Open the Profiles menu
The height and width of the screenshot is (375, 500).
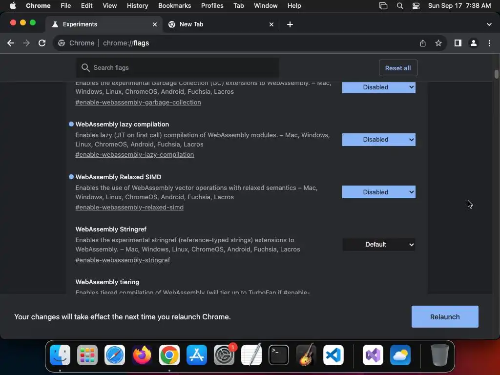[x=212, y=6]
